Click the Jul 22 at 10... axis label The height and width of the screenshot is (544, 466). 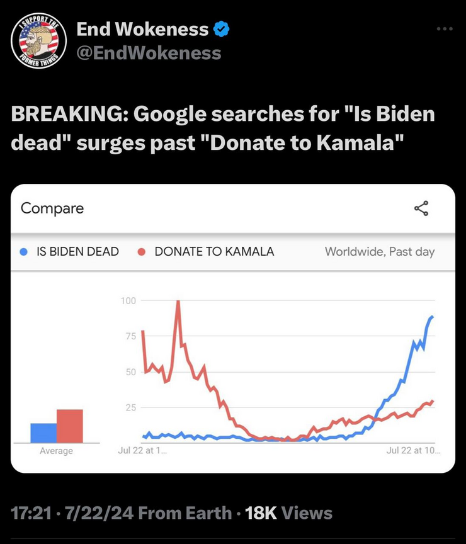click(413, 450)
